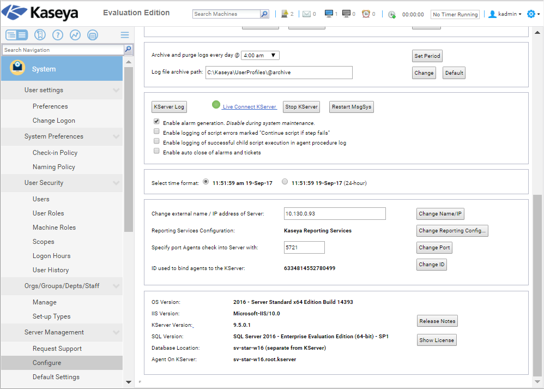Click the gray offline machines monitor icon
The width and height of the screenshot is (544, 389).
[x=346, y=14]
